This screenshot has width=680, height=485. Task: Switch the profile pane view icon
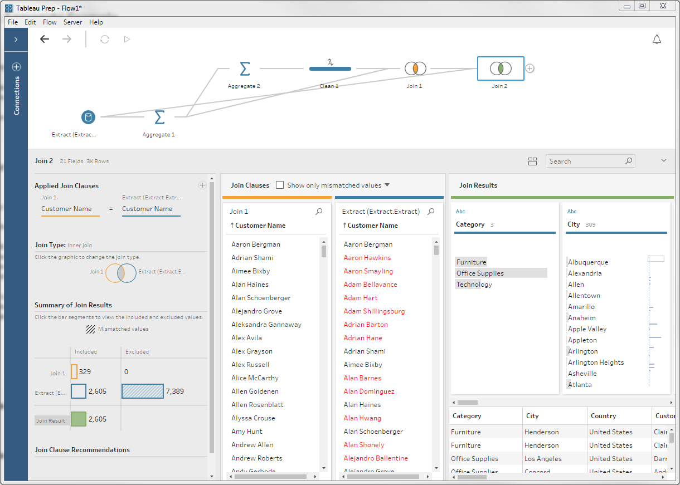click(532, 161)
